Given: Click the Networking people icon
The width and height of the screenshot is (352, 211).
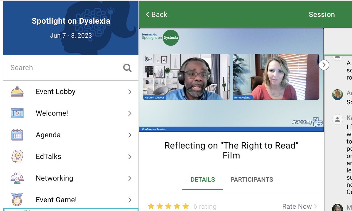Looking at the screenshot, I should coord(17,178).
